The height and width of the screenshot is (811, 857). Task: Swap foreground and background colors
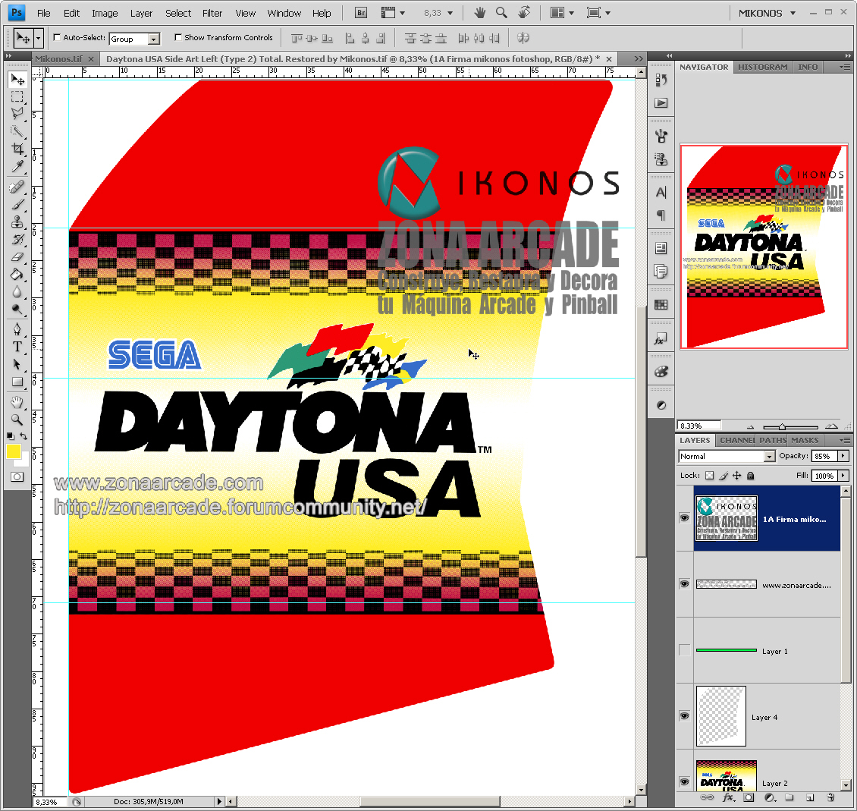[x=24, y=436]
